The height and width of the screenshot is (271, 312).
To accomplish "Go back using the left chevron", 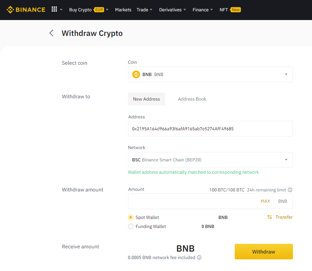I will point(51,33).
